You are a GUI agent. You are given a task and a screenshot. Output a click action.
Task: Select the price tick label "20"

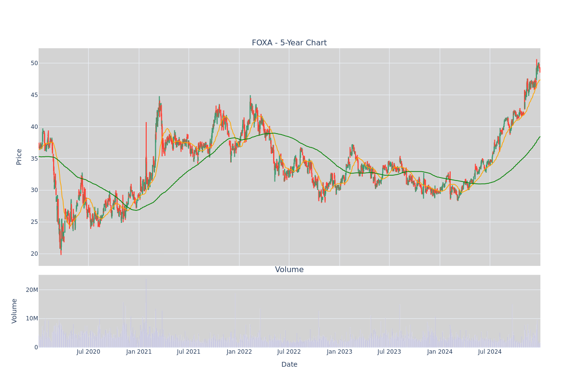34,254
